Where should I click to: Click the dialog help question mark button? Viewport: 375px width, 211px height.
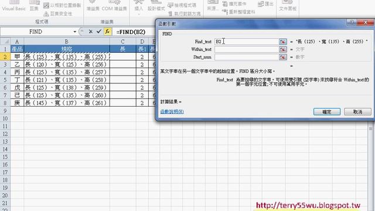352,22
